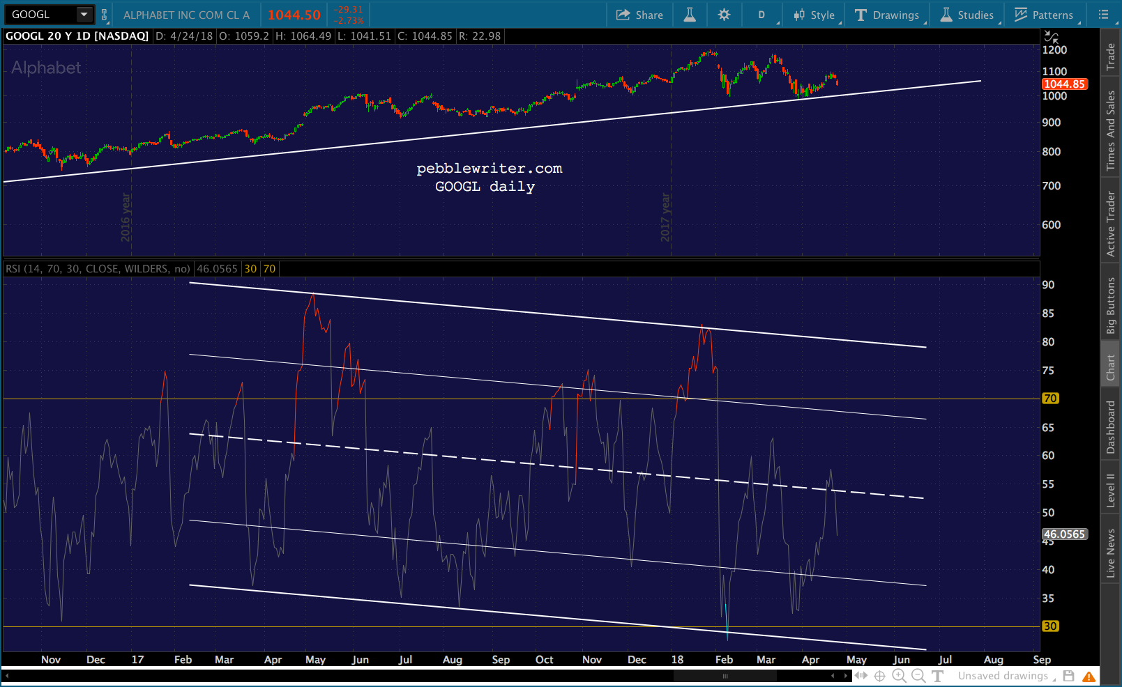Image resolution: width=1122 pixels, height=687 pixels.
Task: Click the save drawings disk icon
Action: coord(1069,676)
